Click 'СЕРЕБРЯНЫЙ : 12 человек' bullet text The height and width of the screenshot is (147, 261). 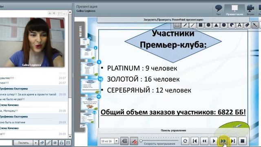point(149,90)
